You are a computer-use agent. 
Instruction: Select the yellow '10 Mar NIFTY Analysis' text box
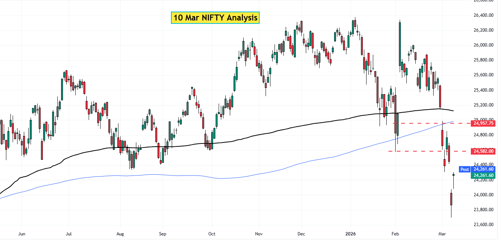pyautogui.click(x=215, y=18)
